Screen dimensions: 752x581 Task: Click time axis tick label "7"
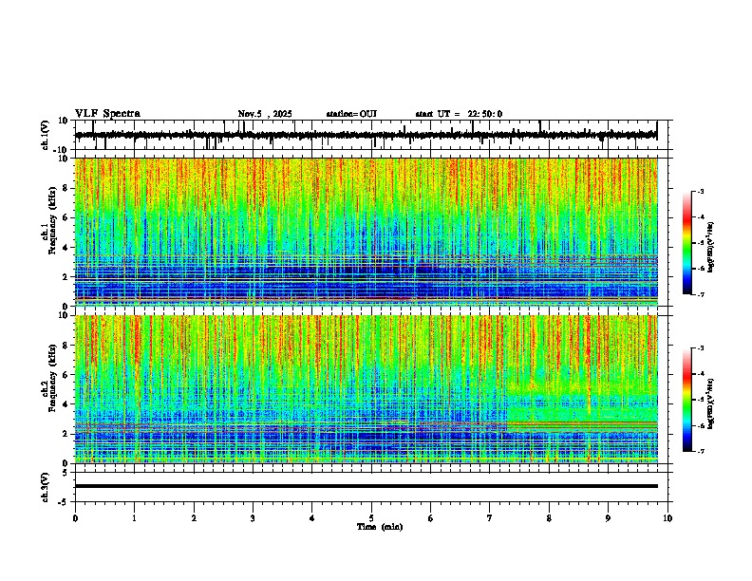(490, 518)
